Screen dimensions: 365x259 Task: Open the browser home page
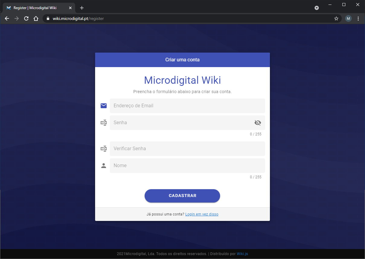click(x=36, y=18)
